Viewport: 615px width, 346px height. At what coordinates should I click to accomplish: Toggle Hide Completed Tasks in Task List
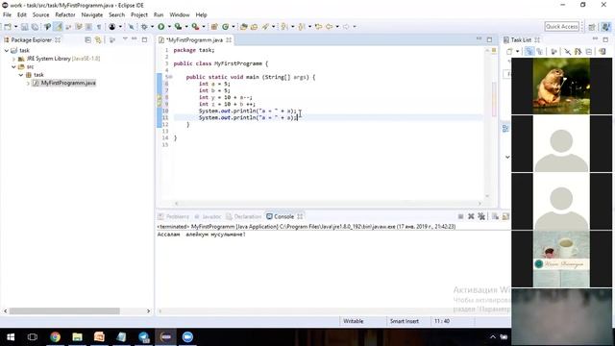click(567, 52)
